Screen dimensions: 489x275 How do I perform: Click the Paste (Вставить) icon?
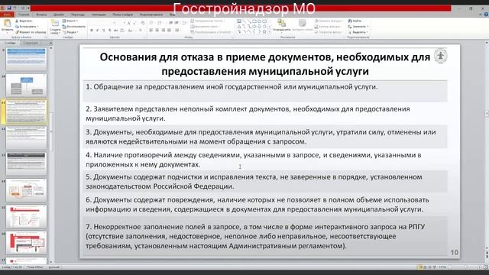click(7, 24)
